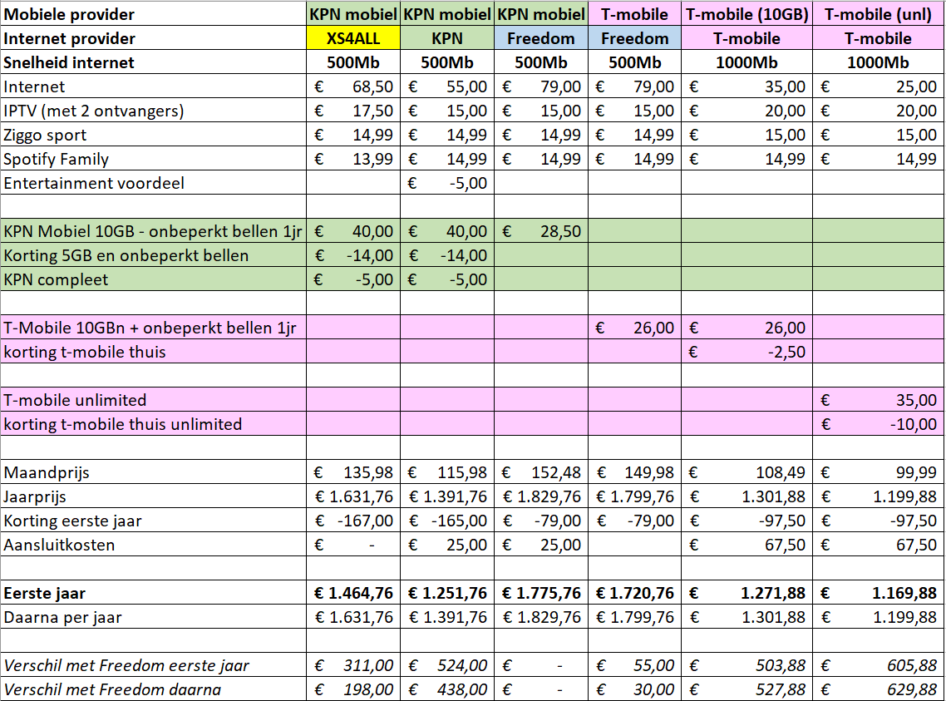Click the -167,00 Korting eerste jaar cell

[353, 521]
